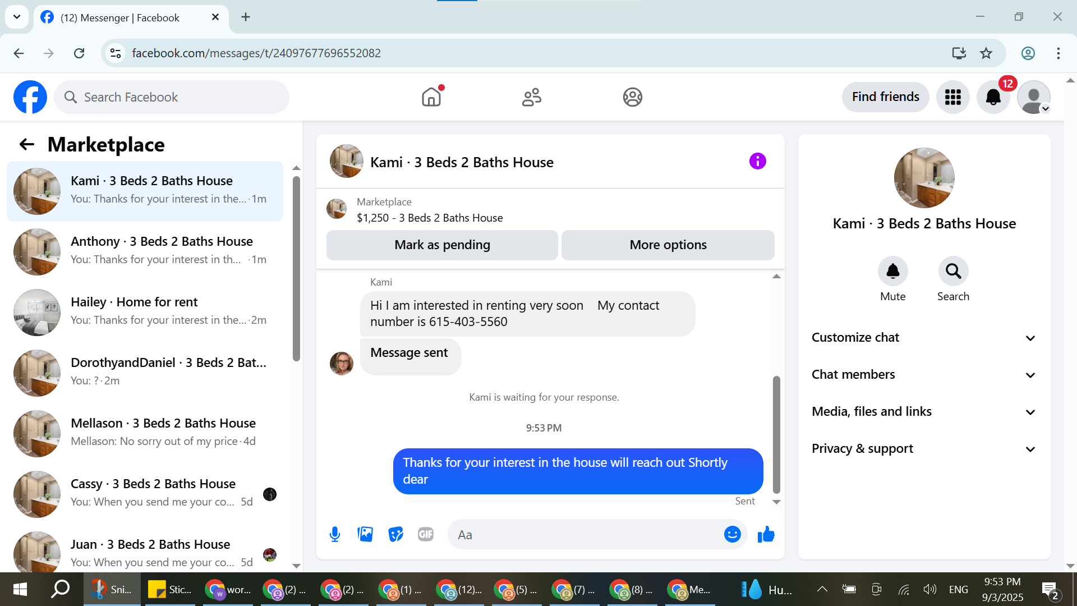
Task: Open the Anthony 3 Beds 2 Baths House chat
Action: point(145,251)
